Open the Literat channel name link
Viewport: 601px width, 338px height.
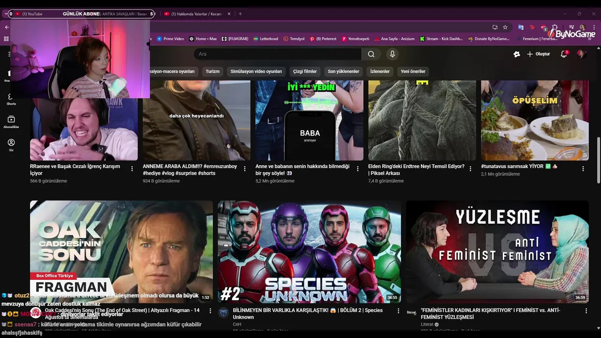[x=427, y=324]
